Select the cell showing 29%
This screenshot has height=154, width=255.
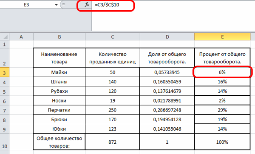pyautogui.click(x=222, y=110)
